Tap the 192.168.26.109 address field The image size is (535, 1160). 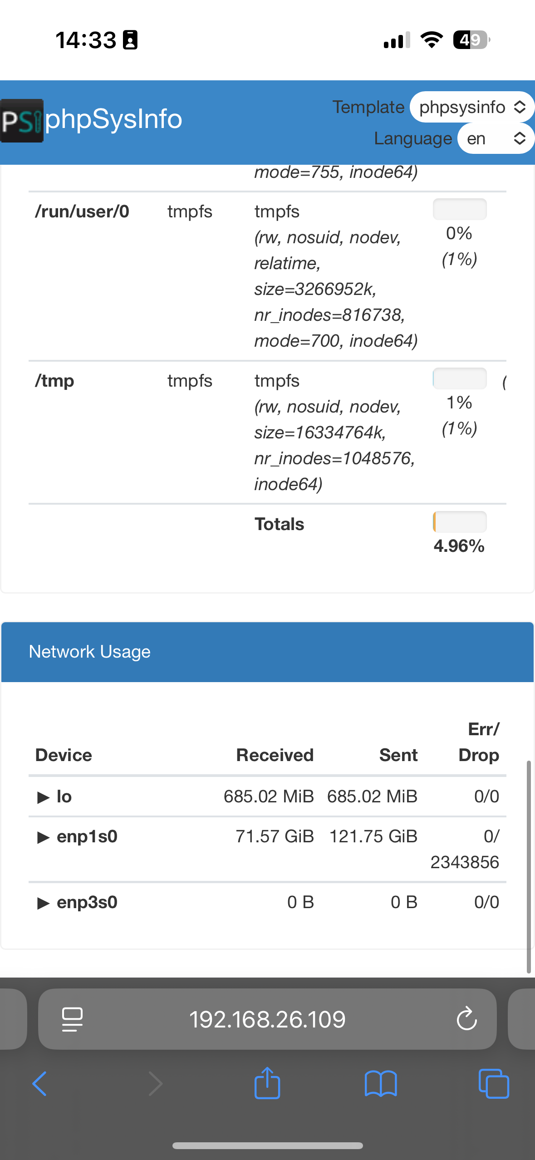tap(267, 1019)
